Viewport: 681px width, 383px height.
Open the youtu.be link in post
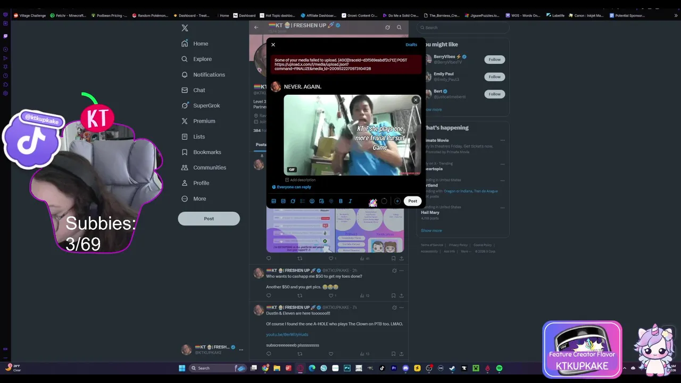287,335
